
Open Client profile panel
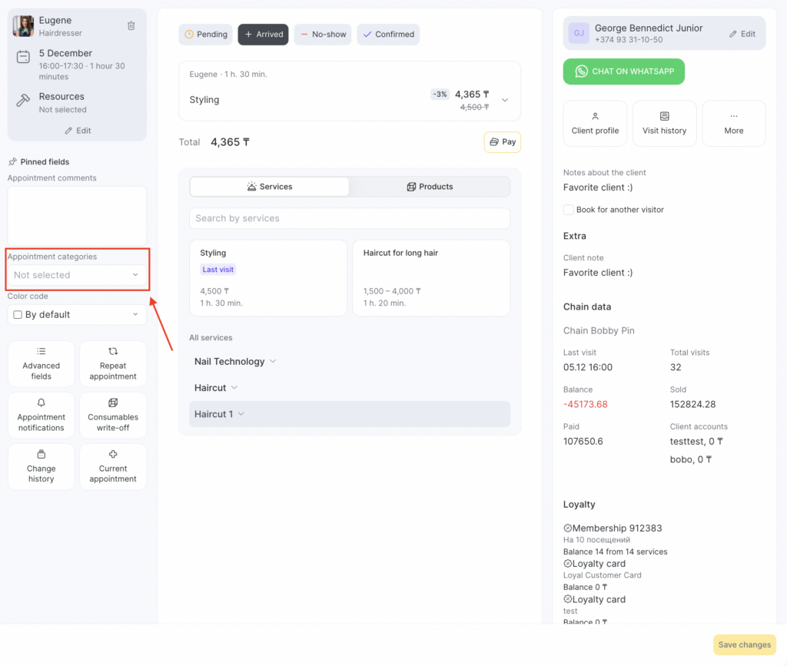595,123
